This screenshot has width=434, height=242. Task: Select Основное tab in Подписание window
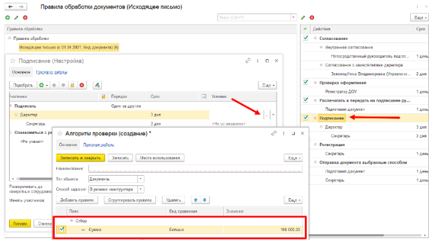click(21, 72)
